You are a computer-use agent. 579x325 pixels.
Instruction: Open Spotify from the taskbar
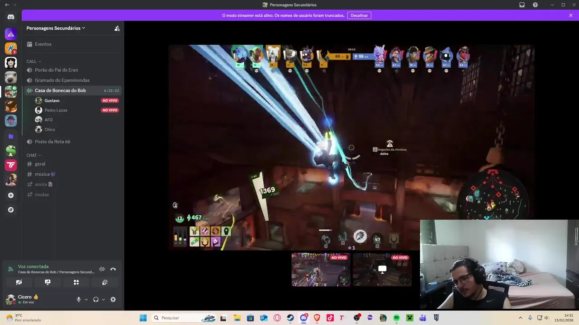click(x=396, y=318)
